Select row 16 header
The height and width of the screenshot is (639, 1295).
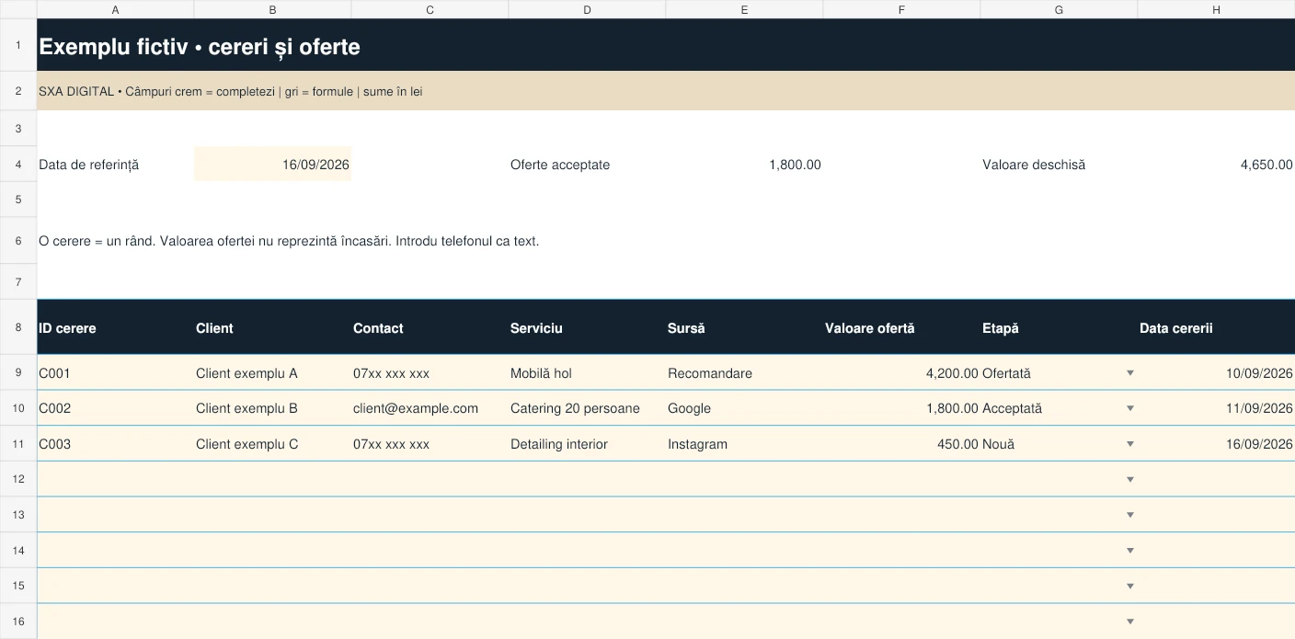point(18,622)
